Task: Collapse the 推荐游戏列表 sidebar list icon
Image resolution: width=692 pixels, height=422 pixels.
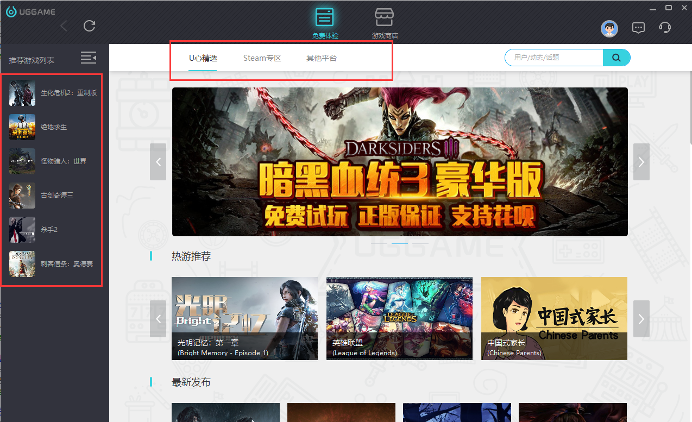Action: (89, 57)
